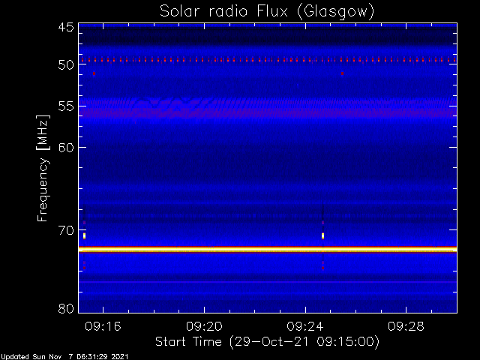Image resolution: width=480 pixels, height=360 pixels.
Task: Click the "Start Time (29-Oct-21 09:15:00)" label
Action: point(267,342)
